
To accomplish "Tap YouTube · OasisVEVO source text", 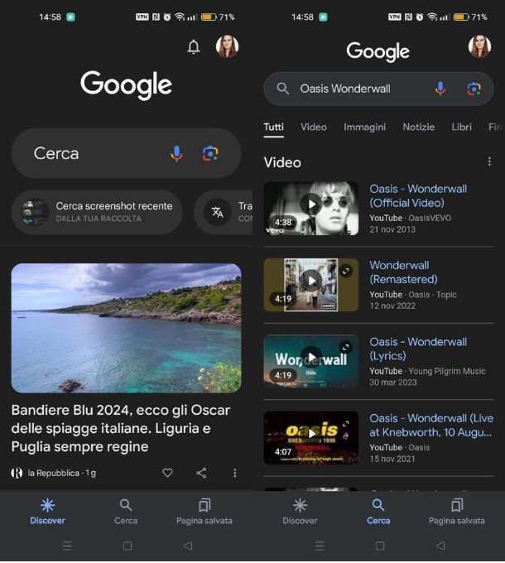I will pos(411,218).
